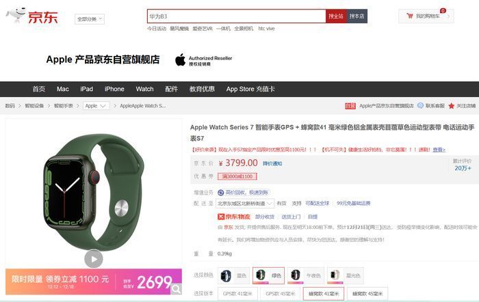Open the all-categories dropdown near the logo
The height and width of the screenshot is (302, 479).
[x=90, y=19]
